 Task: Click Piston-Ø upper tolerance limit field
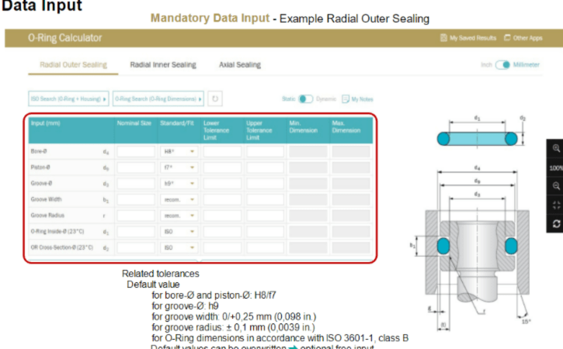point(266,168)
